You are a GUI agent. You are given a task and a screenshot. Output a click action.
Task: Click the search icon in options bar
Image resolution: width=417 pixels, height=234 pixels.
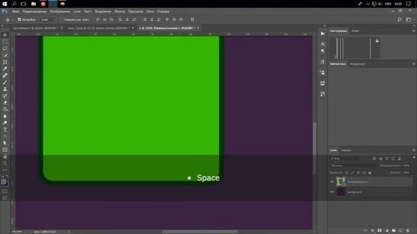(x=399, y=19)
